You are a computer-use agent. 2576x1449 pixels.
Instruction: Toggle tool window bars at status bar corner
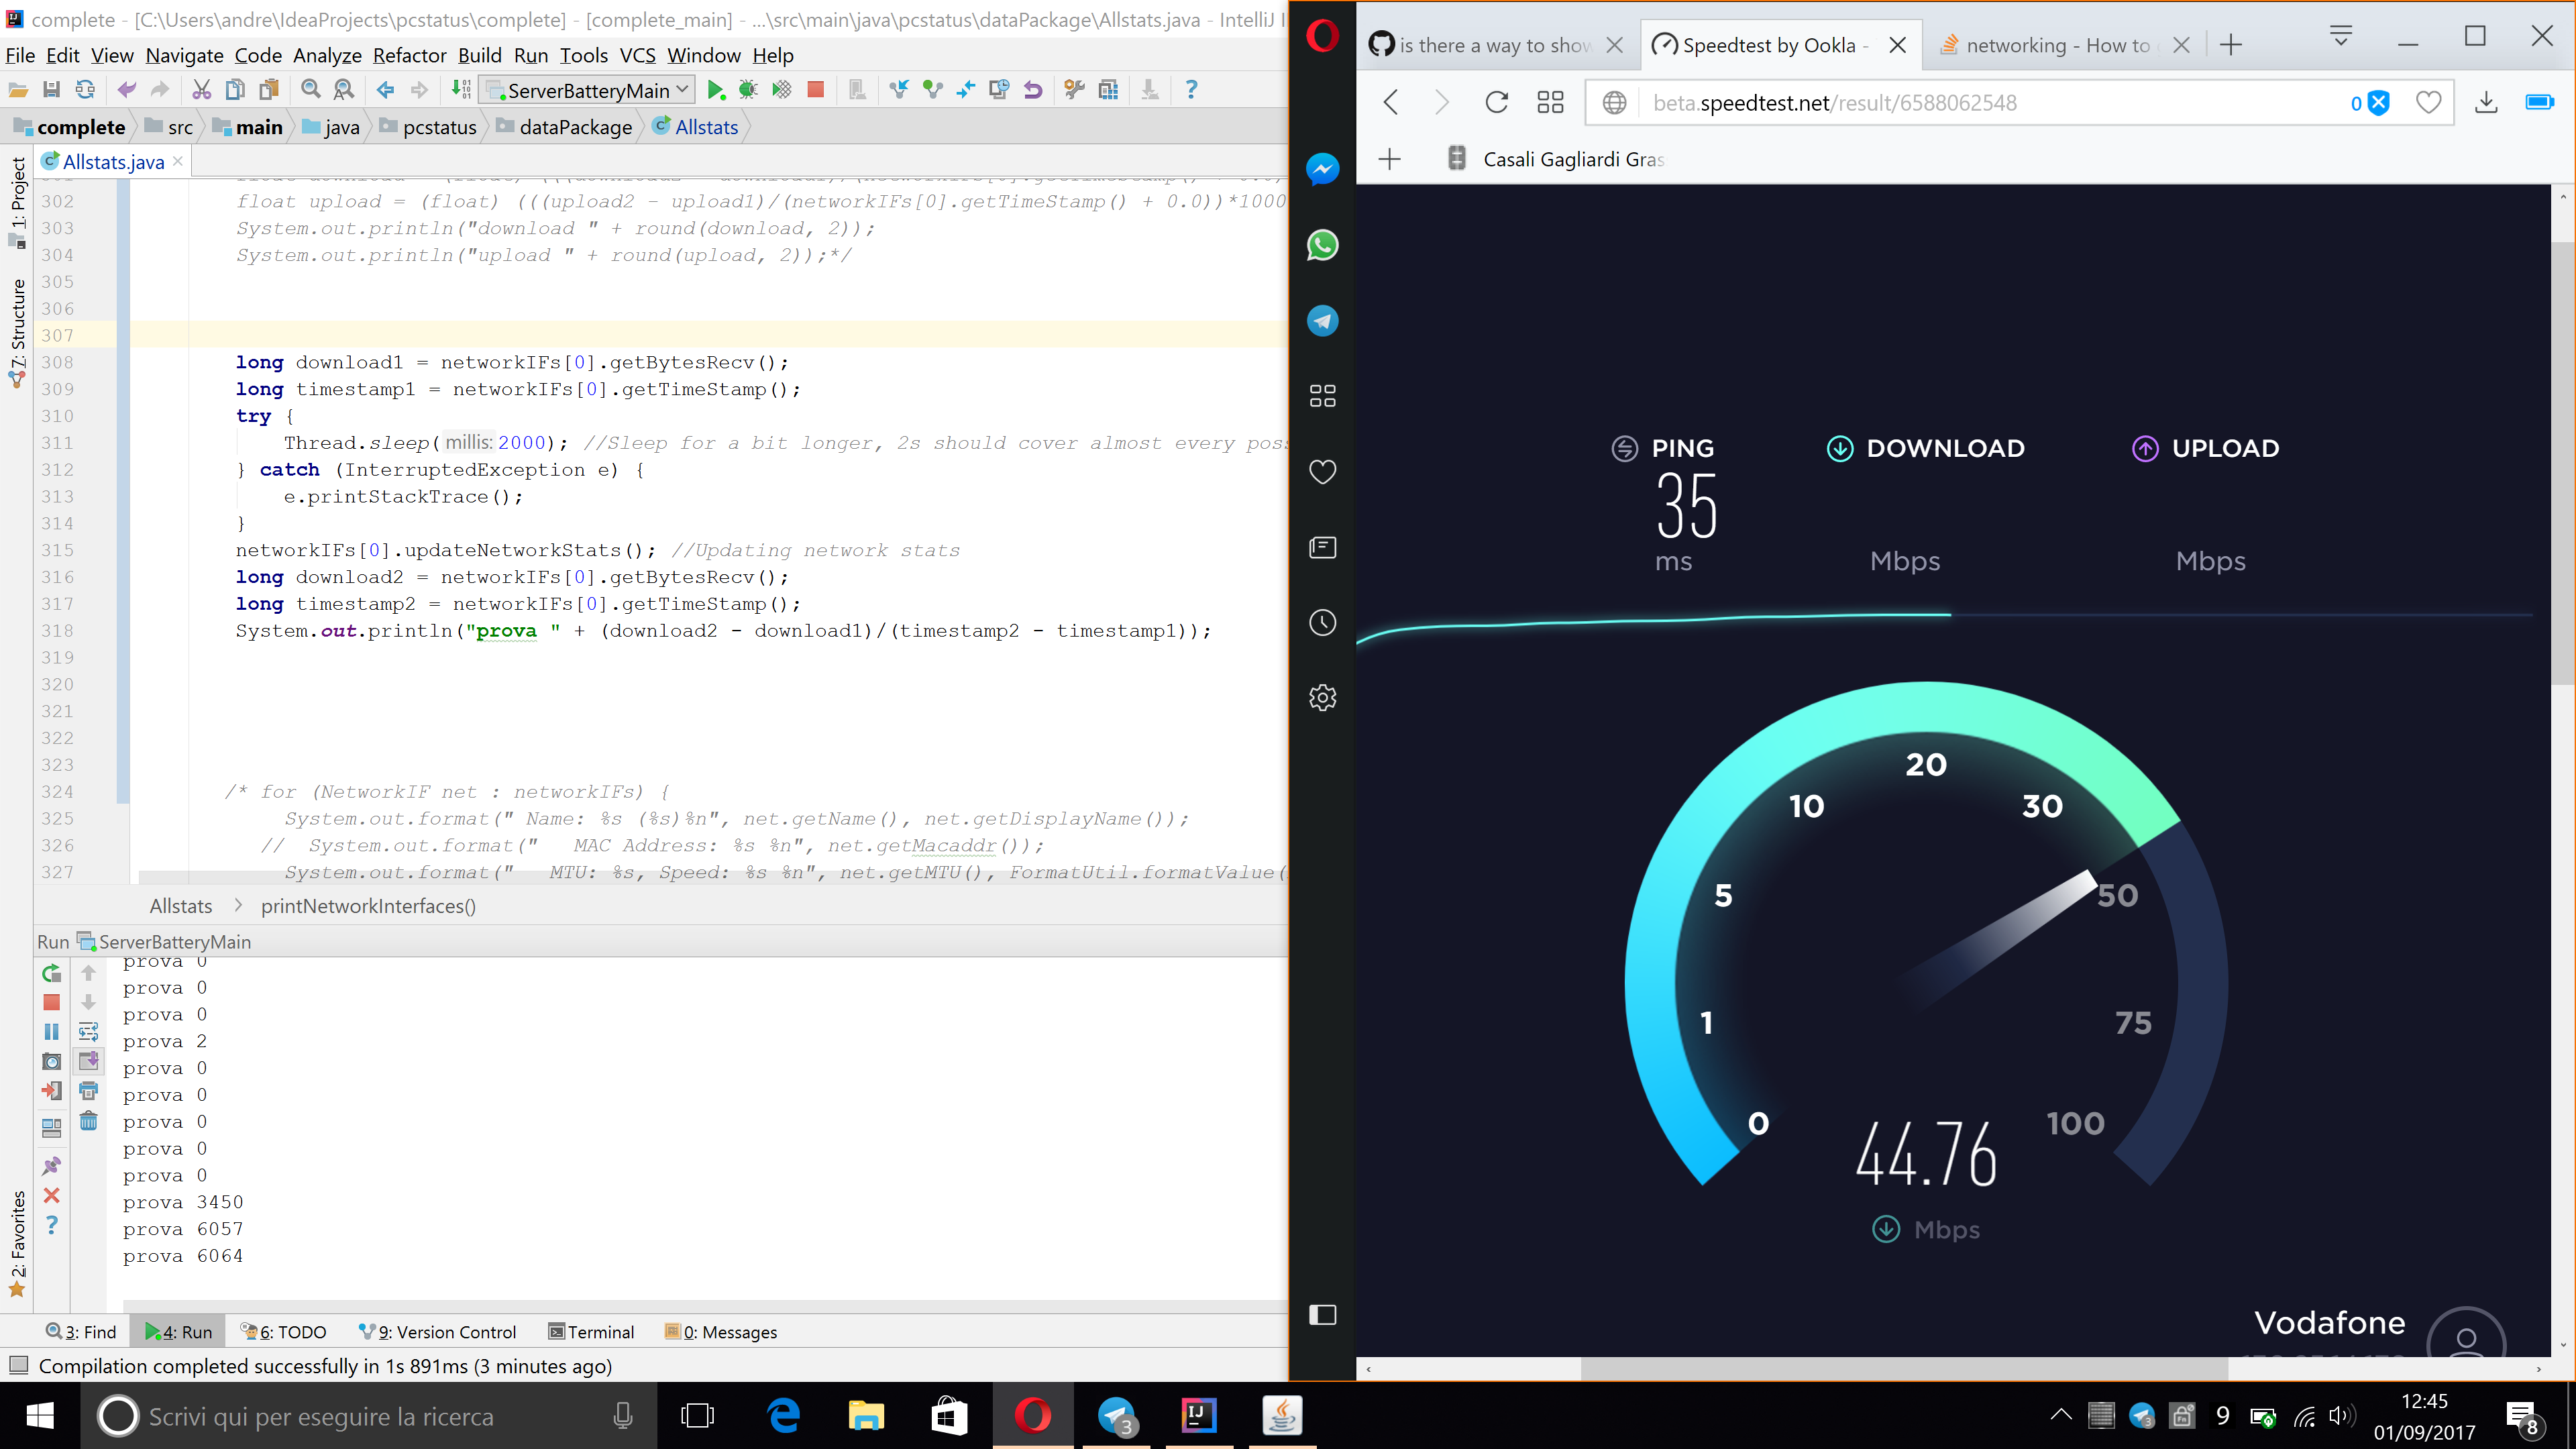pos(18,1365)
